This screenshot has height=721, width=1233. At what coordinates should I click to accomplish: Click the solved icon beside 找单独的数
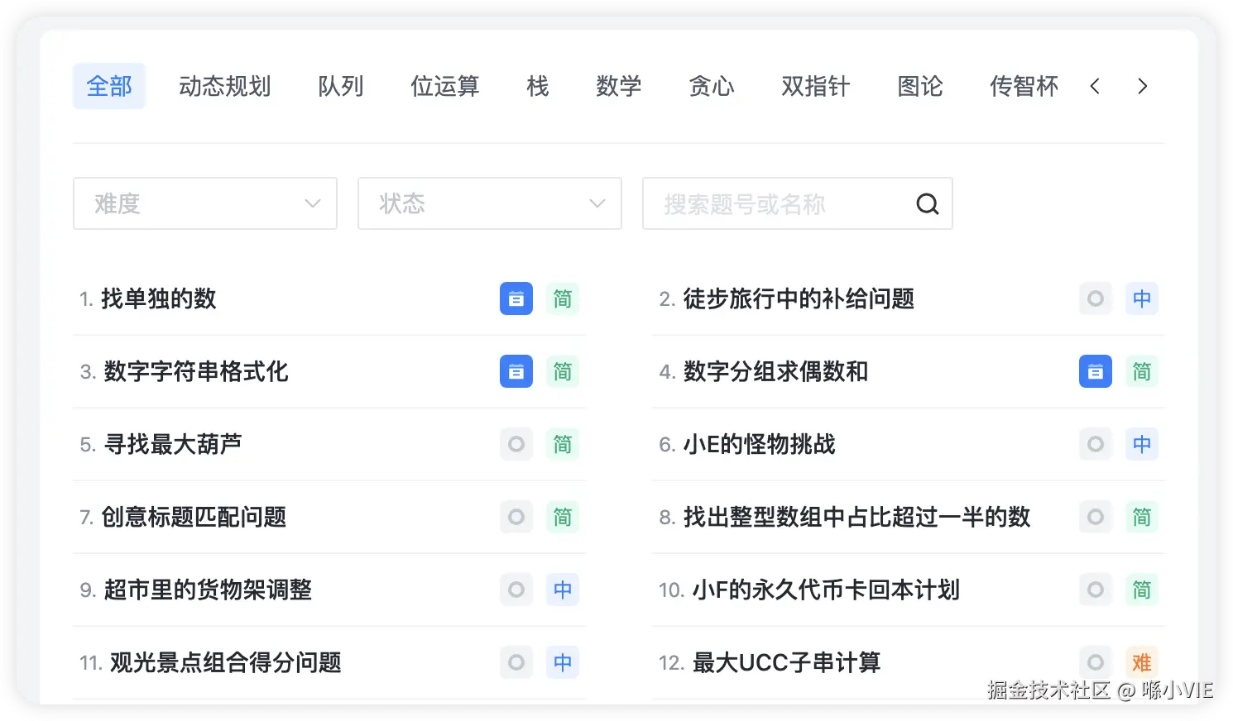(x=516, y=298)
